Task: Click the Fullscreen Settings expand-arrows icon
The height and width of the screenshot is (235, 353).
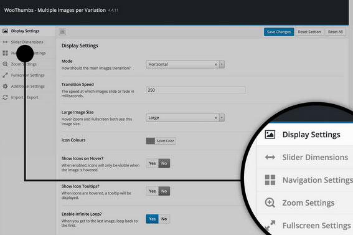Action: [x=5, y=75]
